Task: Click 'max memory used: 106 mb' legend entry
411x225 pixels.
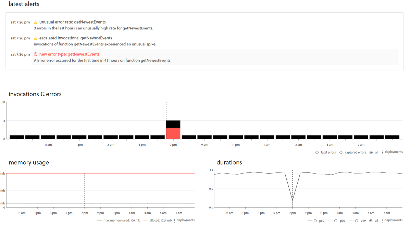Action: (x=119, y=221)
